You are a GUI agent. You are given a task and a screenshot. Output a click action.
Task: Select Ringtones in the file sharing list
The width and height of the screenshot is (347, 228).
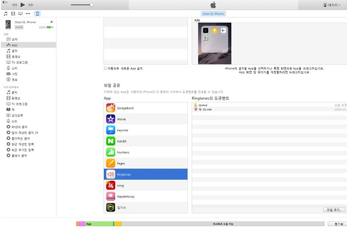coord(146,174)
